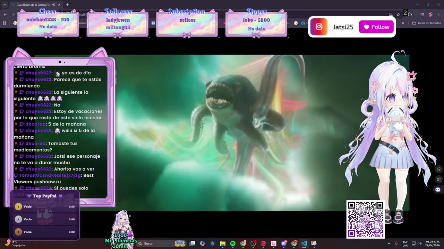Mute the tab's audio speaker icon
The width and height of the screenshot is (444, 249).
tap(53, 5)
